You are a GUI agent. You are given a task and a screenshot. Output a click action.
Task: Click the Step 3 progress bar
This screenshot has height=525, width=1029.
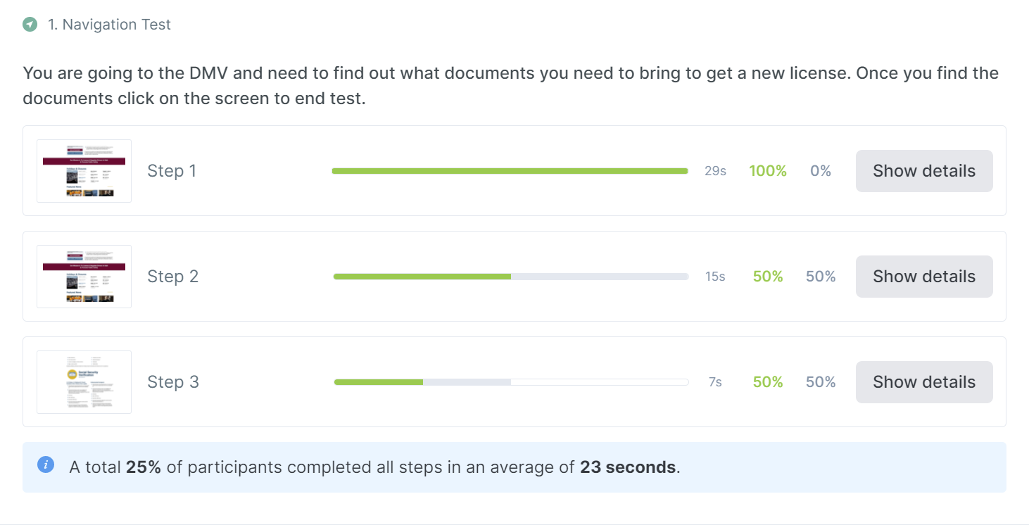(x=511, y=382)
